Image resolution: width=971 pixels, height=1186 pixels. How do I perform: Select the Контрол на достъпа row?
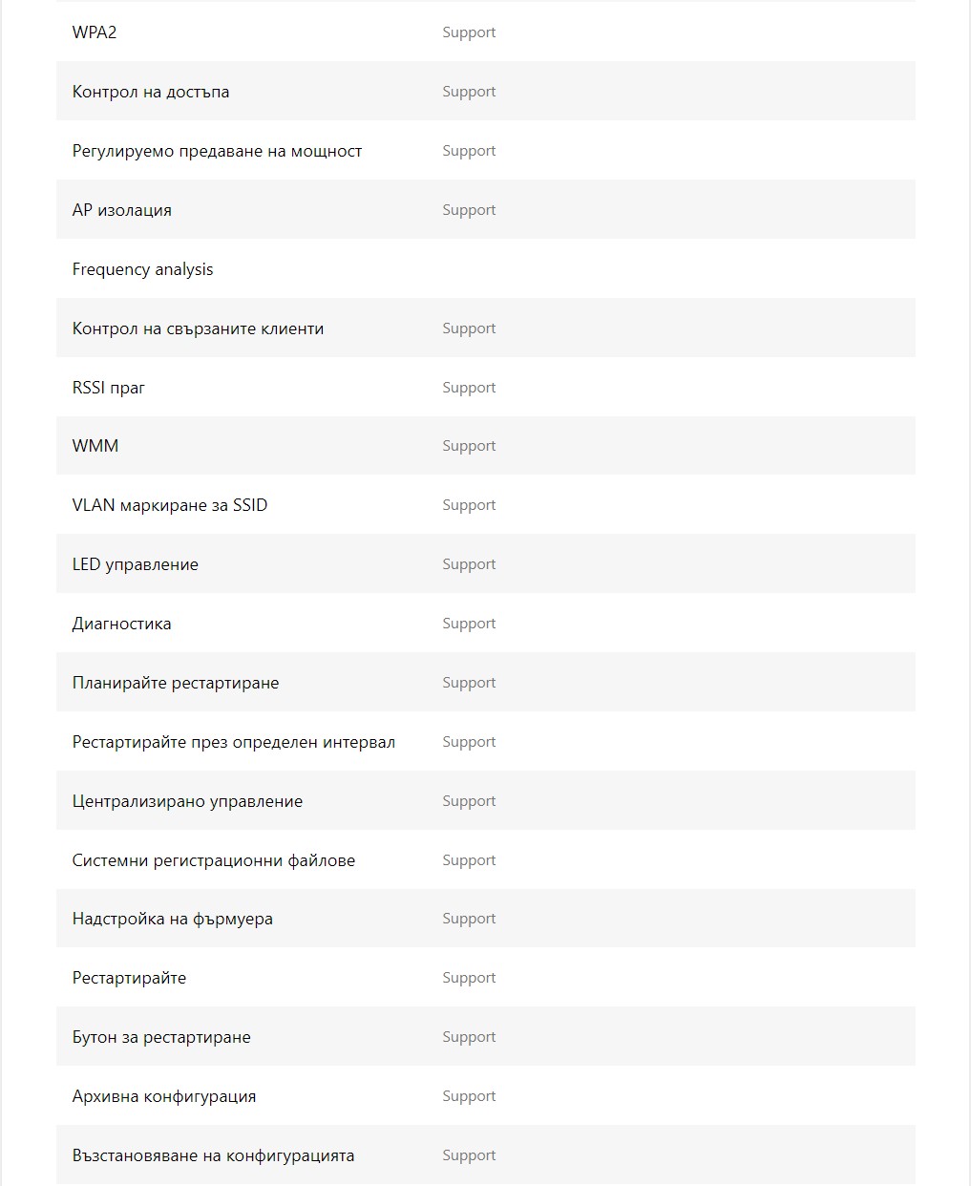pyautogui.click(x=485, y=92)
